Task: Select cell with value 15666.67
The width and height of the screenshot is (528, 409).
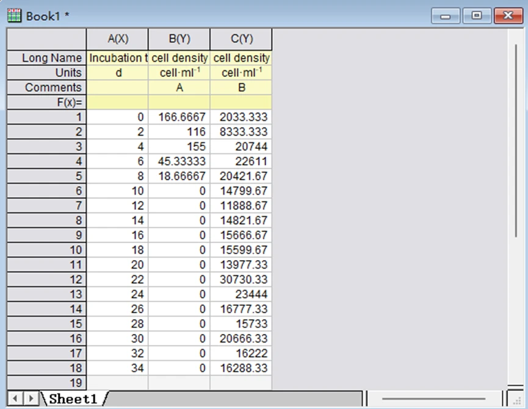Action: [241, 235]
